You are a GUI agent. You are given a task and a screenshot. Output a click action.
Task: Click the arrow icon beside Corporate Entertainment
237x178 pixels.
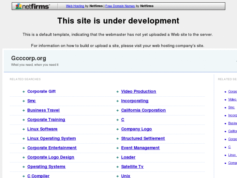(23, 148)
